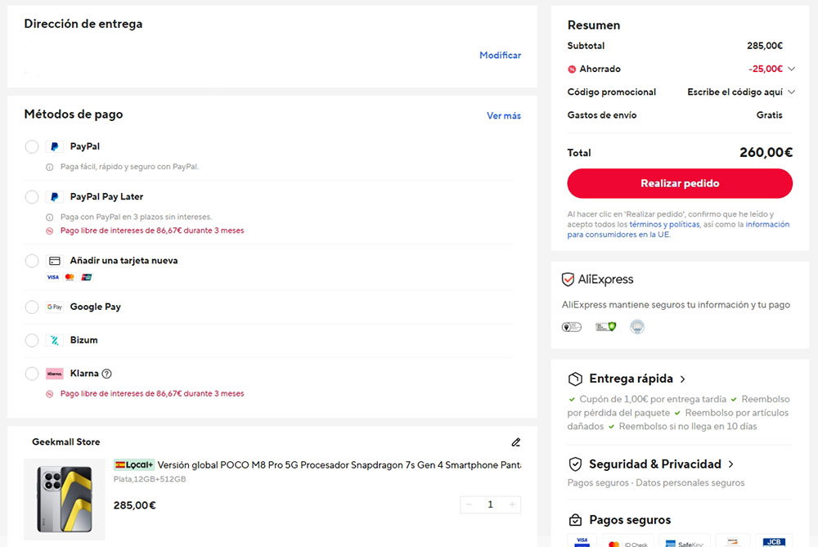Image resolution: width=818 pixels, height=547 pixels.
Task: Click the POCO M8 Pro product title
Action: tap(339, 465)
